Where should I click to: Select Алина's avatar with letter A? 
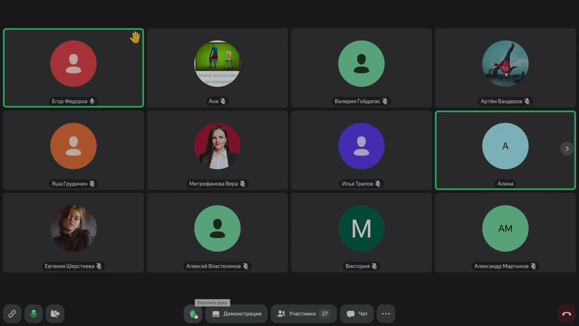point(505,146)
